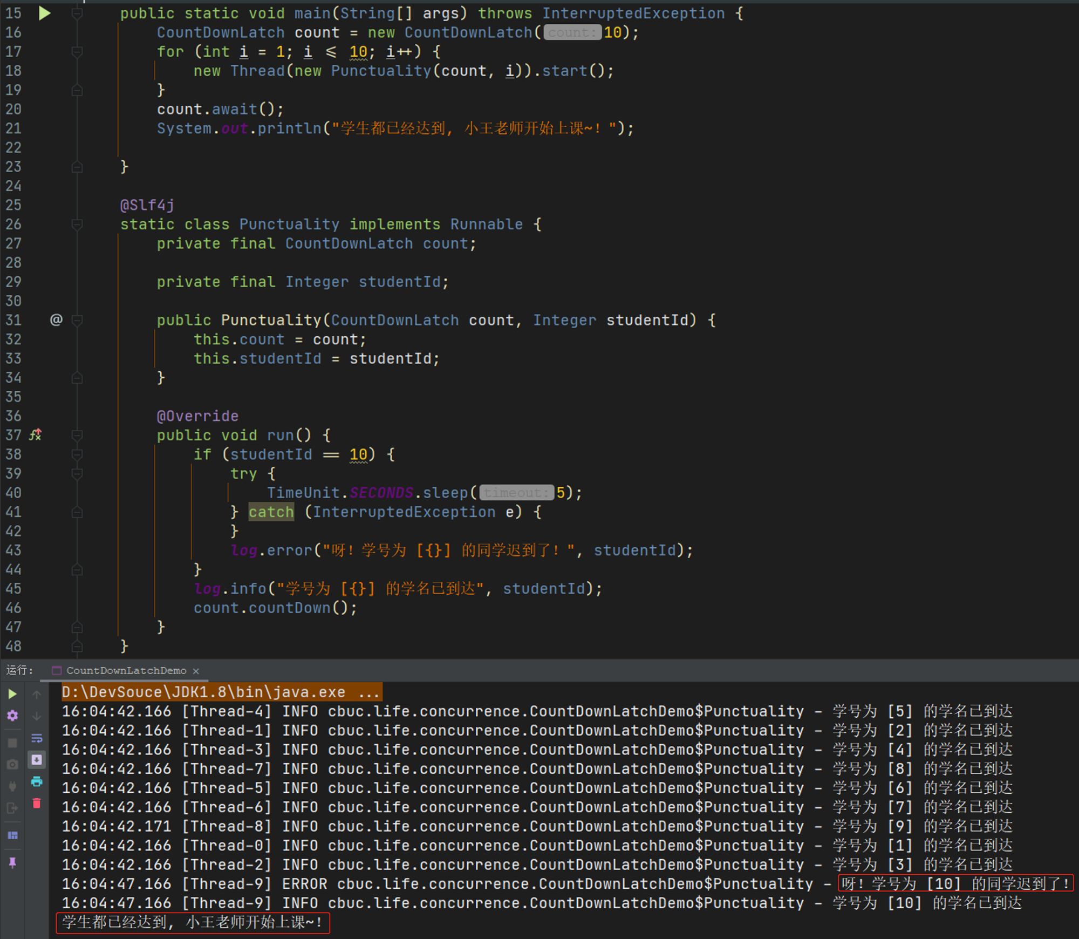The image size is (1079, 939).
Task: Click TimeUnit.SECONDS on line 40
Action: [340, 493]
